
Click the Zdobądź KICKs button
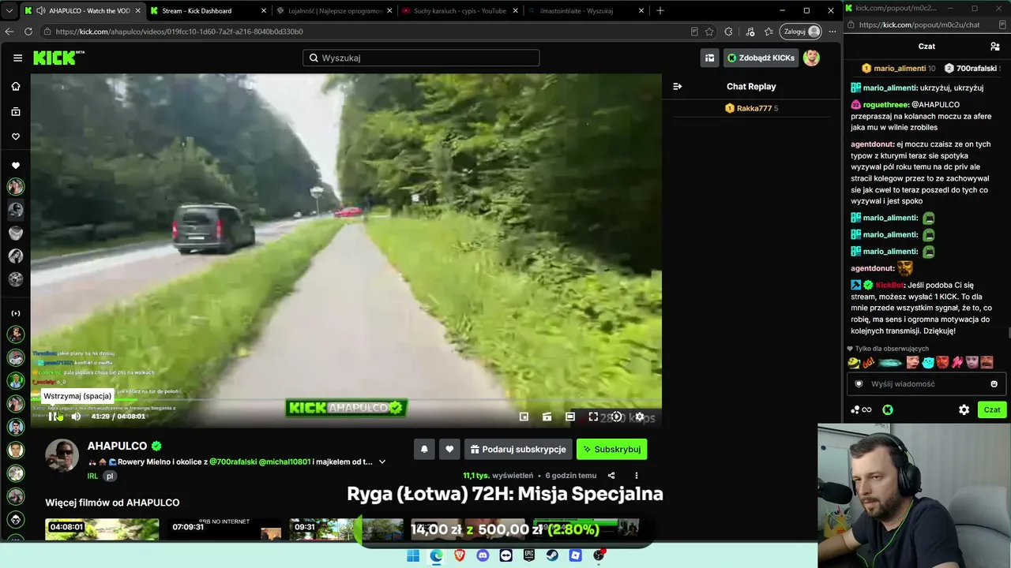pyautogui.click(x=761, y=58)
